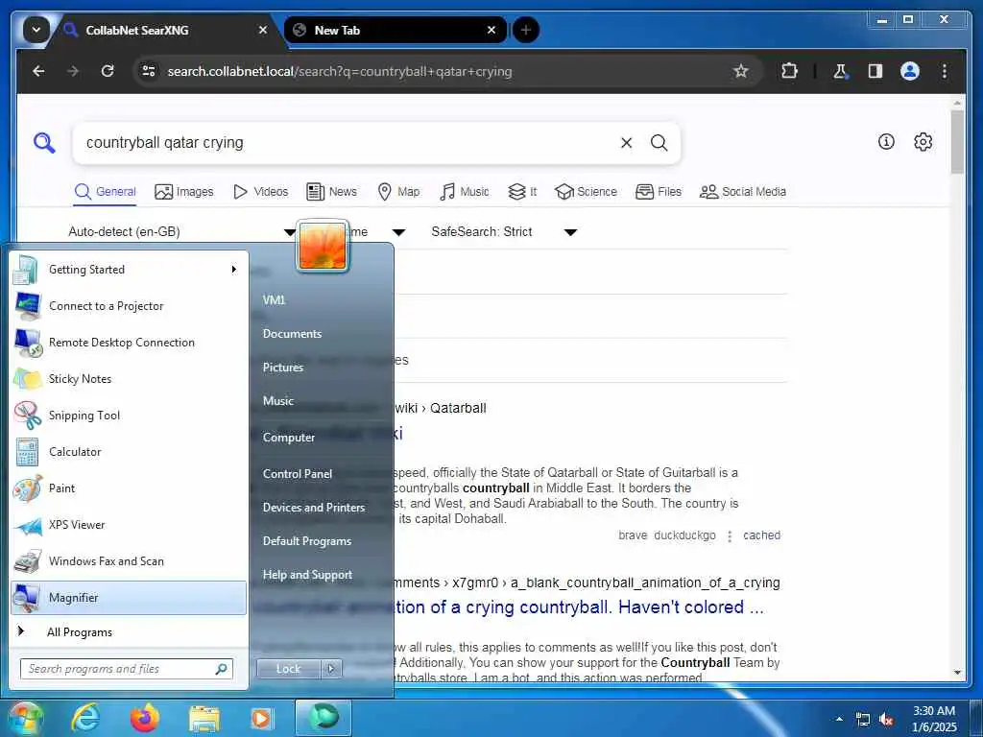
Task: Switch to the New Tab tab
Action: tap(395, 30)
